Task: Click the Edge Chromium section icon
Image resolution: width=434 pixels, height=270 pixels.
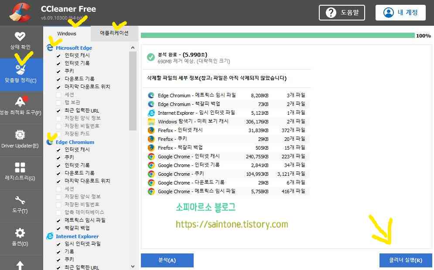Action: pos(50,142)
